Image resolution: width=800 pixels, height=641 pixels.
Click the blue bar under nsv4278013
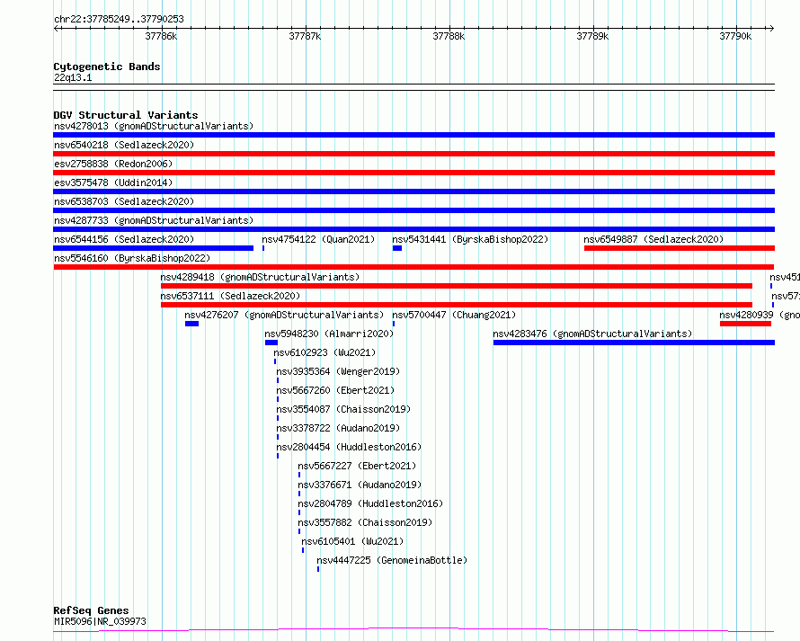[413, 135]
